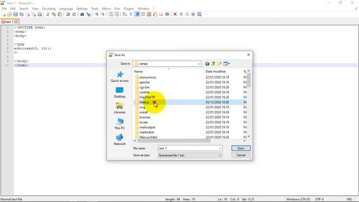
Task: Click the Up One Level folder icon
Action: pos(213,63)
